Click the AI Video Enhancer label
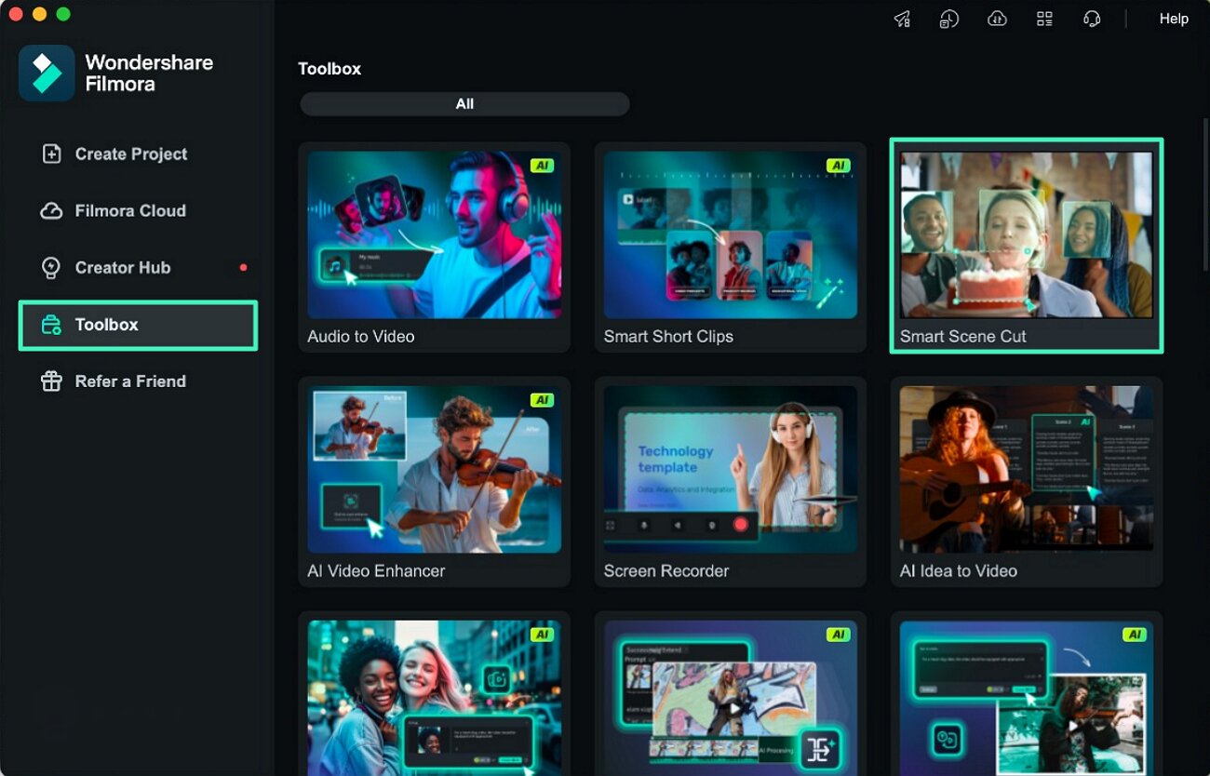 point(377,571)
